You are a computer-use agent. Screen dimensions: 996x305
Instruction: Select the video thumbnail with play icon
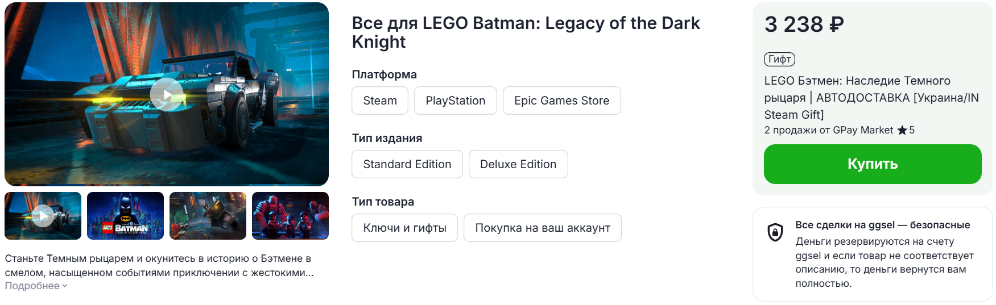43,216
